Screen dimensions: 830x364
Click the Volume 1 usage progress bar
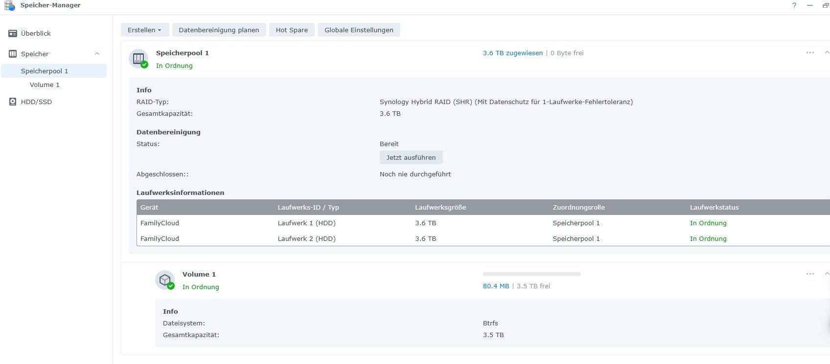[531, 274]
